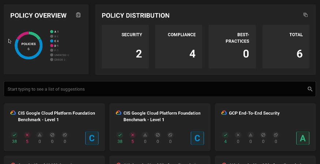
Task: Click the POLICIES 6 donut center label
Action: point(29,46)
